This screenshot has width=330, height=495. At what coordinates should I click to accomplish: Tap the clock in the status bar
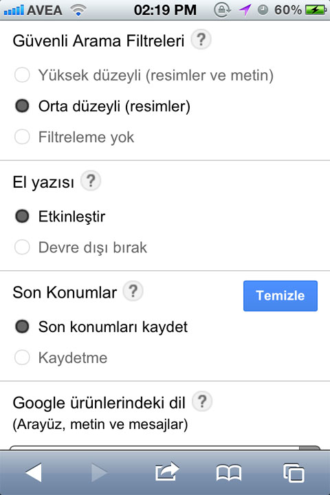coord(165,10)
